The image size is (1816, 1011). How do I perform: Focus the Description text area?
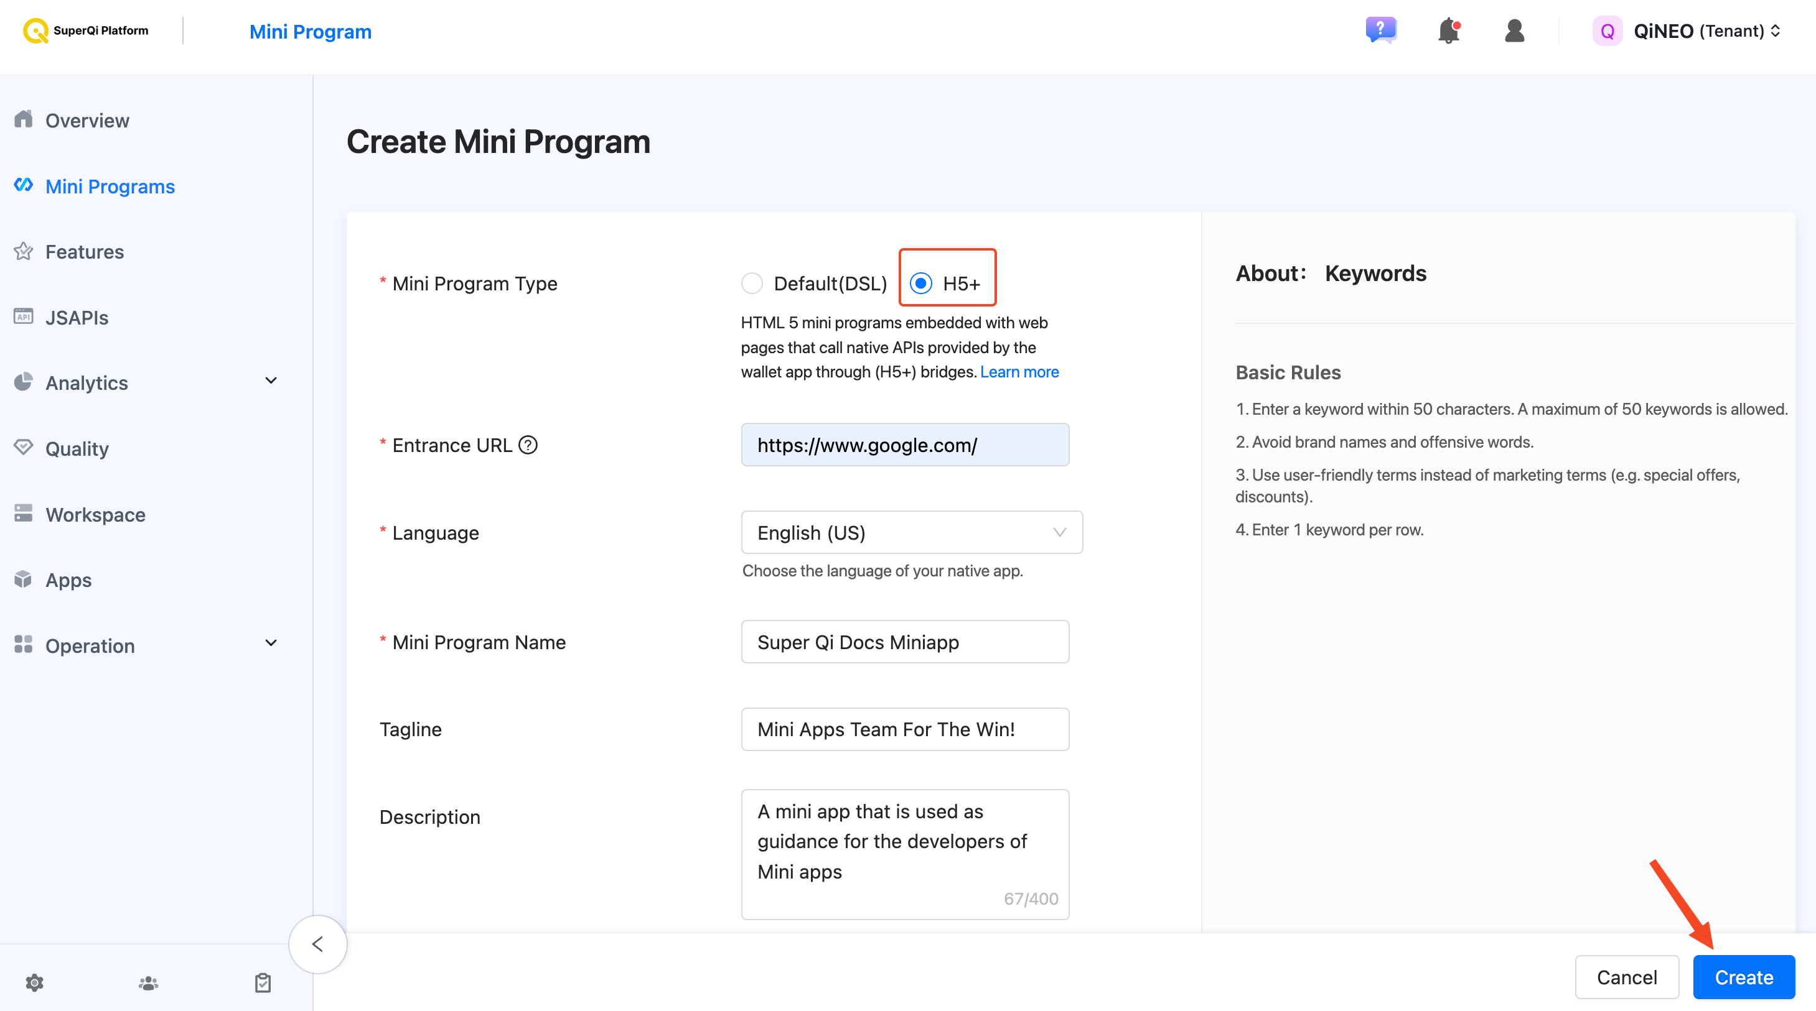click(905, 854)
